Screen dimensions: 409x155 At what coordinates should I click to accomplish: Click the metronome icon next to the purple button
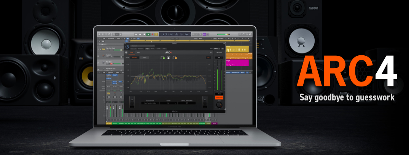pos(208,34)
